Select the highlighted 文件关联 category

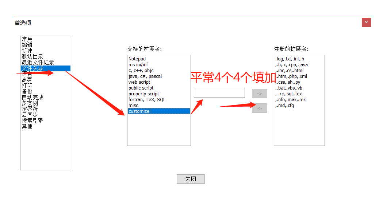pyautogui.click(x=46, y=68)
